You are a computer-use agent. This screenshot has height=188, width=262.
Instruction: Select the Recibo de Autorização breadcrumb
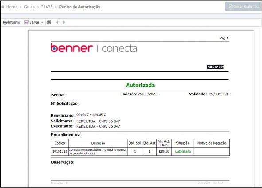pyautogui.click(x=80, y=7)
